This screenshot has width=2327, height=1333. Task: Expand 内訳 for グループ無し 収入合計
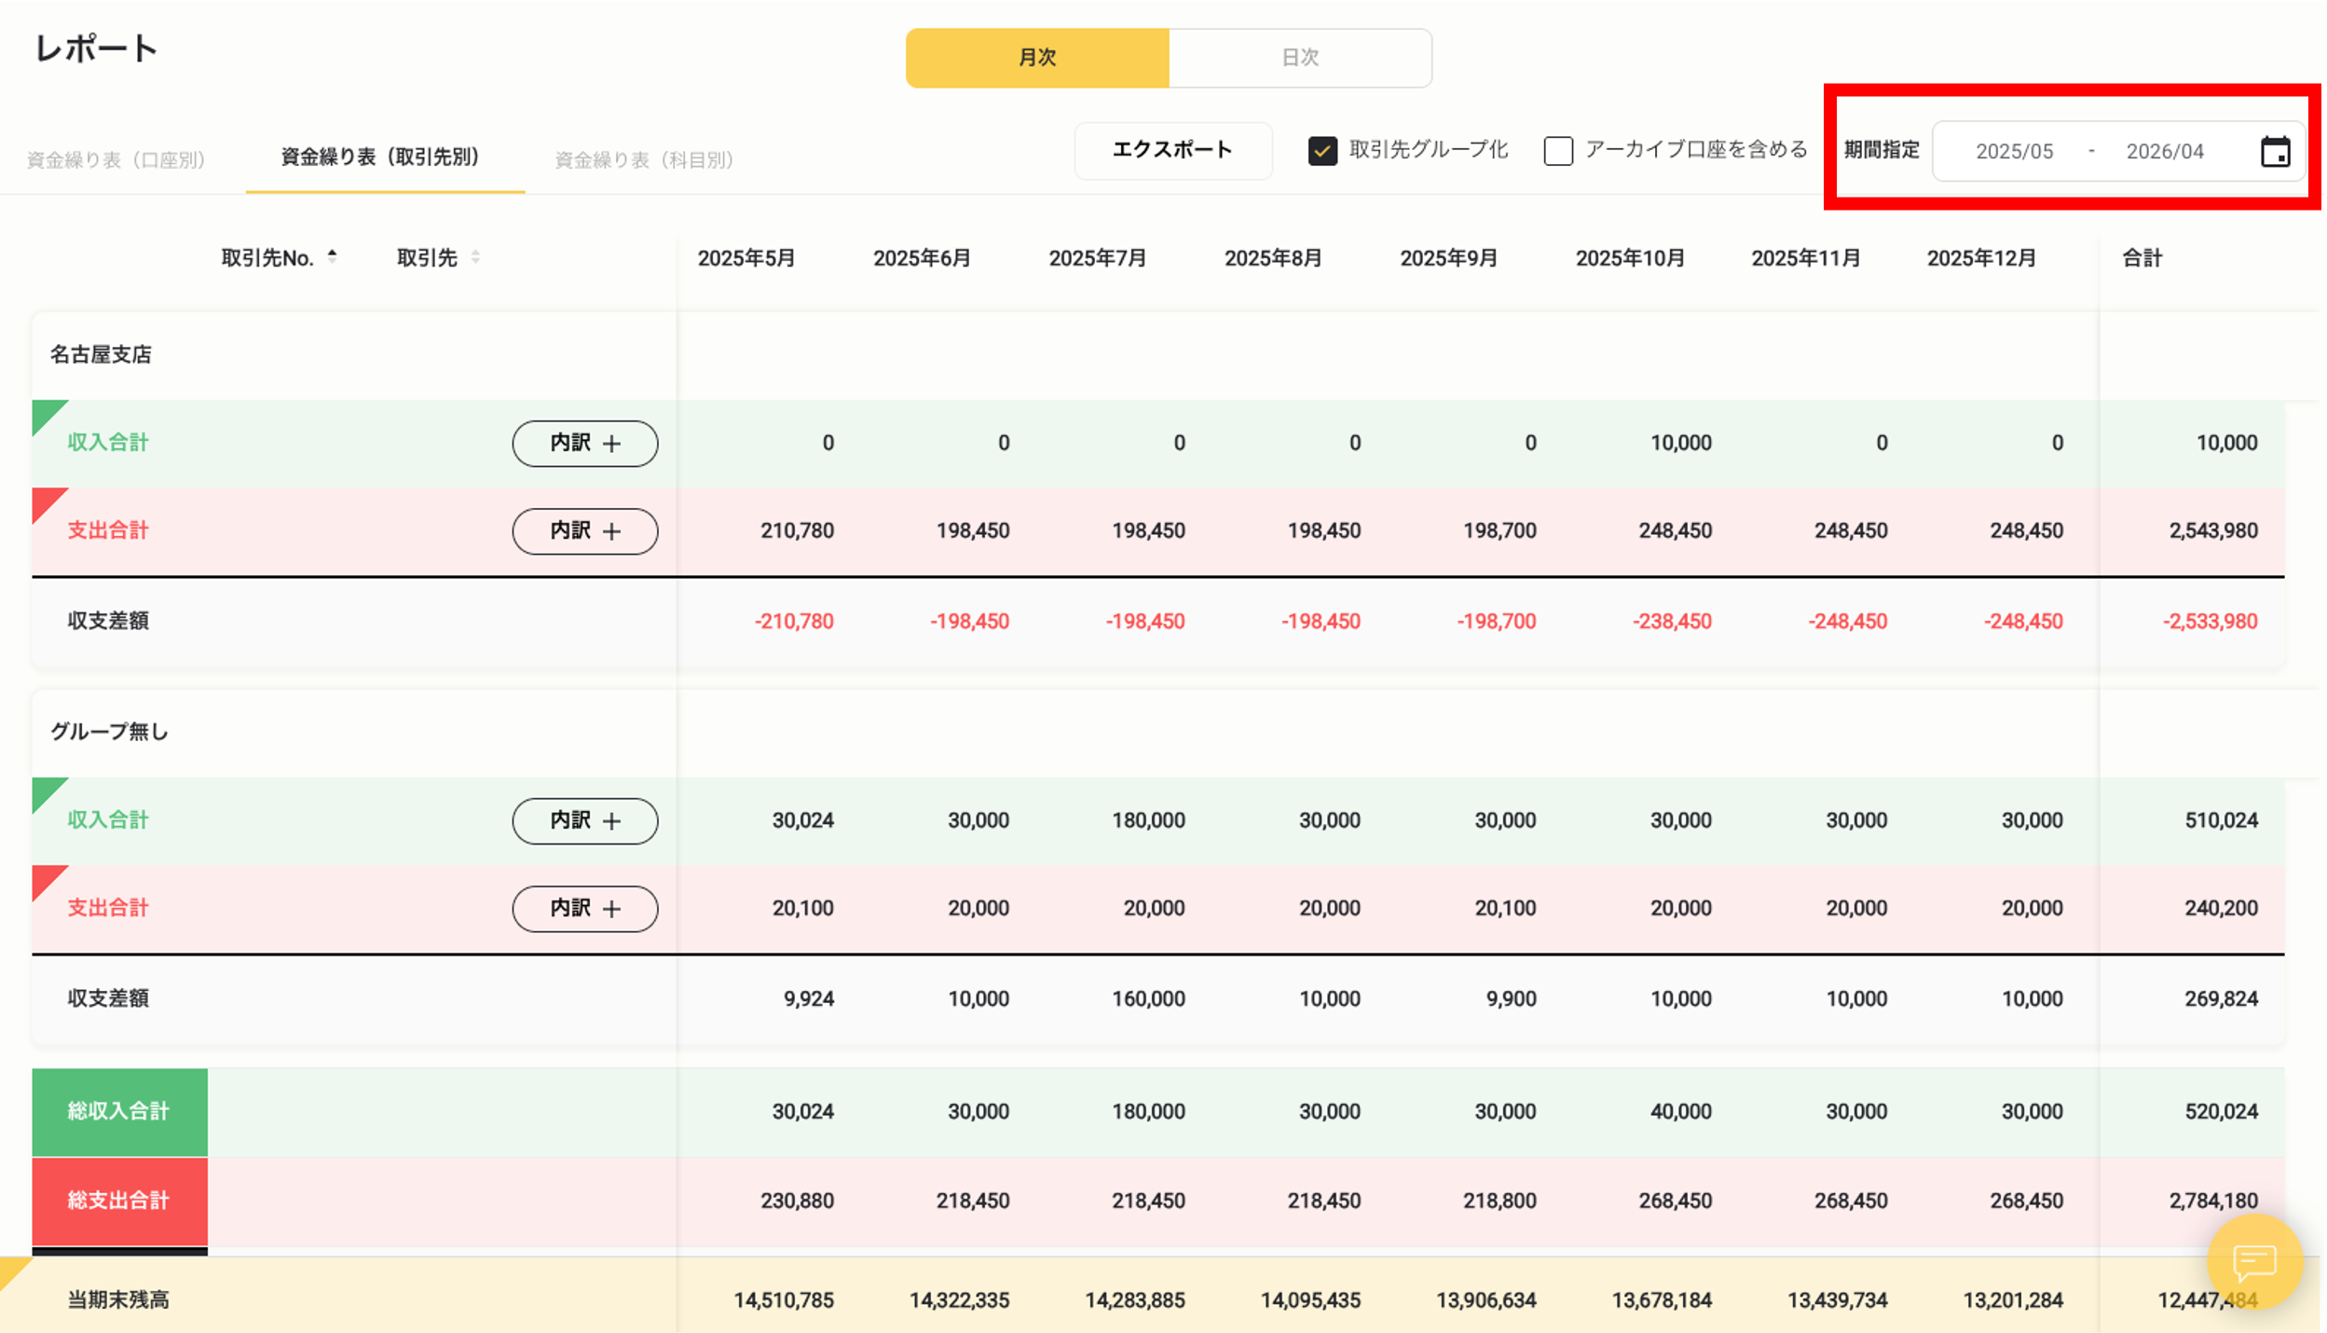(584, 820)
